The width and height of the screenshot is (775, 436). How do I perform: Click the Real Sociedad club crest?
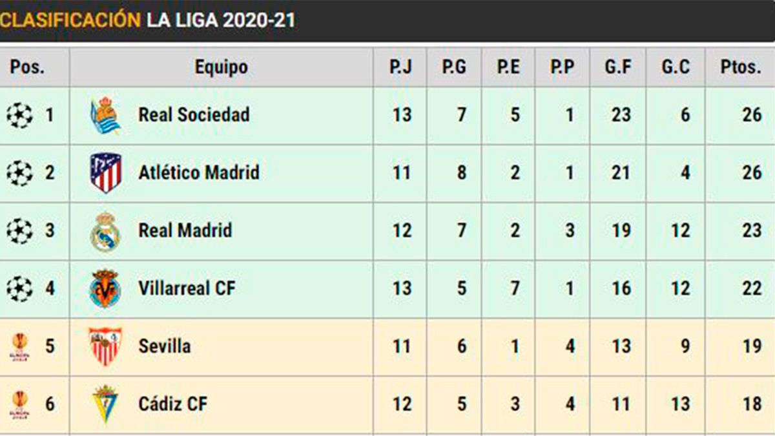(x=105, y=116)
